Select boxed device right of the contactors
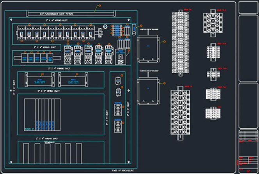Image resolution: width=259 pixels, height=174 pixels. [121, 57]
